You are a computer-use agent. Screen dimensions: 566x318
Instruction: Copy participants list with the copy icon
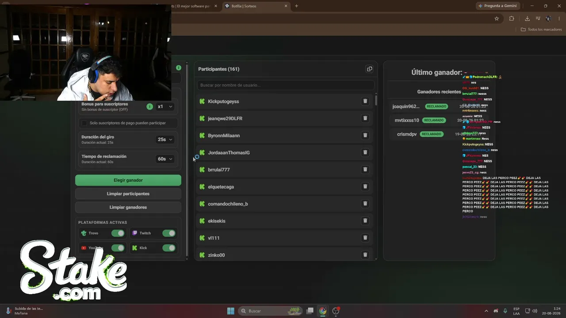tap(369, 69)
